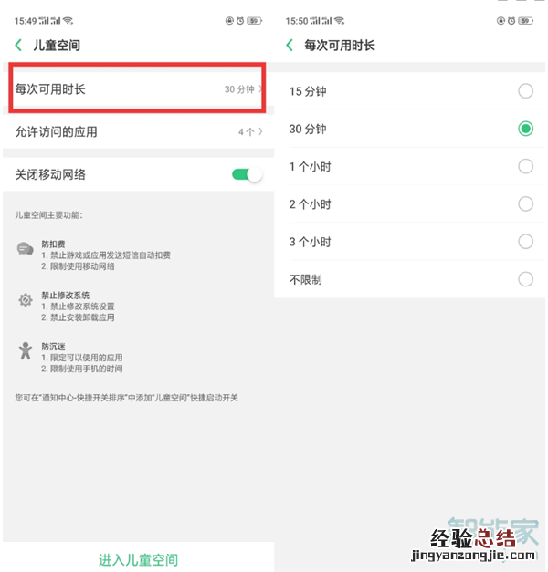The width and height of the screenshot is (548, 572).
Task: Open the 允许访问的应用 menu row
Action: (139, 131)
